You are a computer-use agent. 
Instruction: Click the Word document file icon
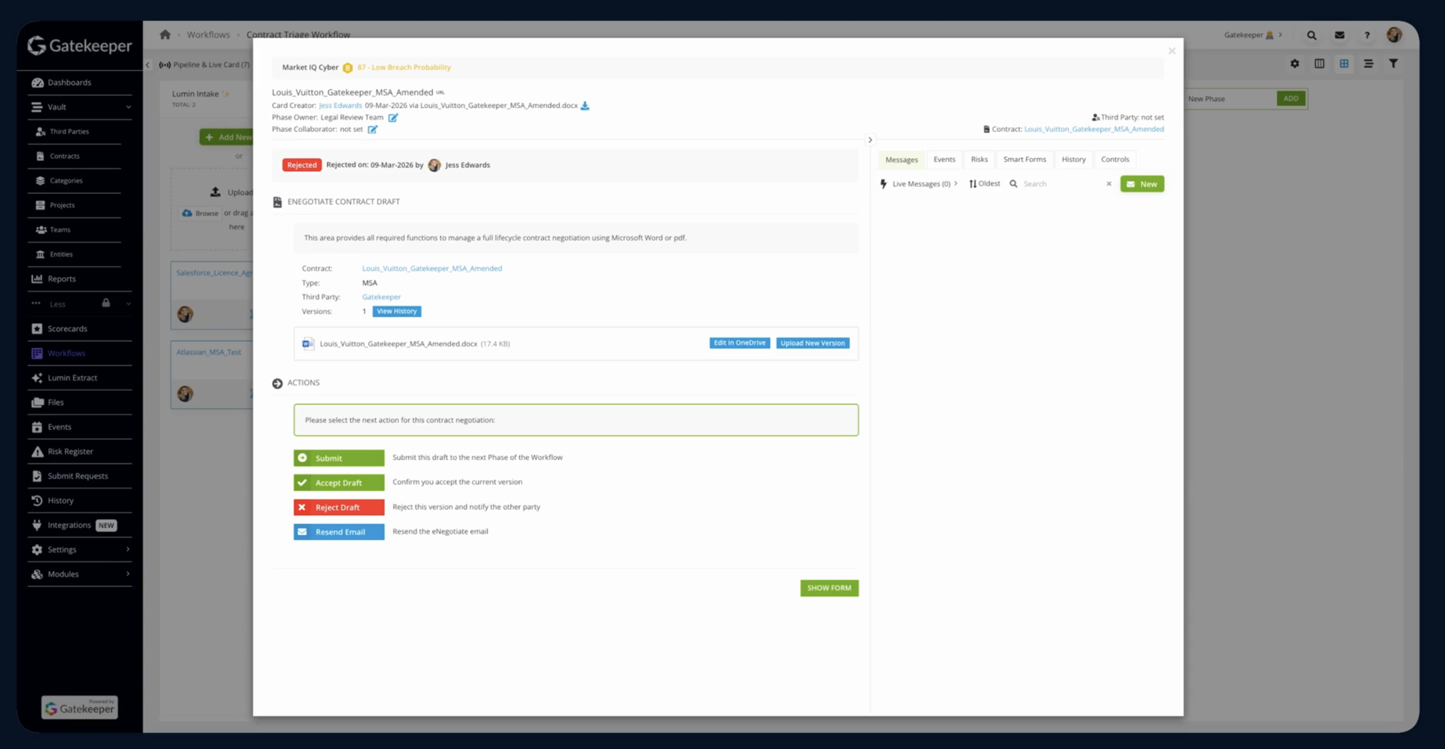(308, 344)
